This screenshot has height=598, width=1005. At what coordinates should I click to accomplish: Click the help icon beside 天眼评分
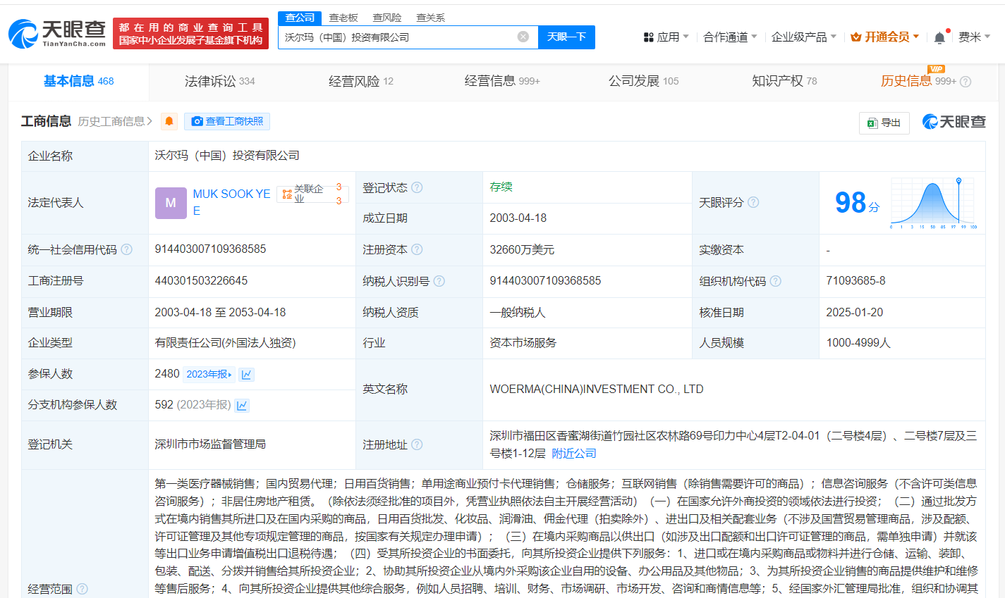pos(754,202)
